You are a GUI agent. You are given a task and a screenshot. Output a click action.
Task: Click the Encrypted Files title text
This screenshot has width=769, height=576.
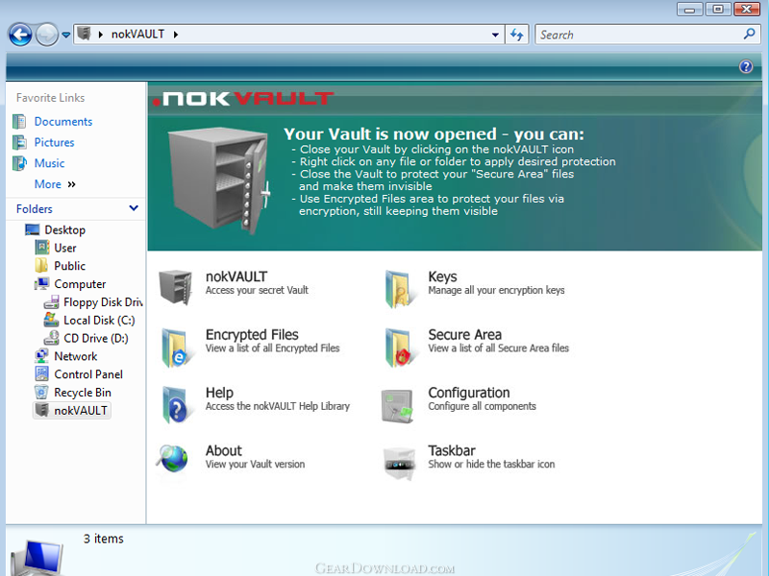click(x=252, y=334)
